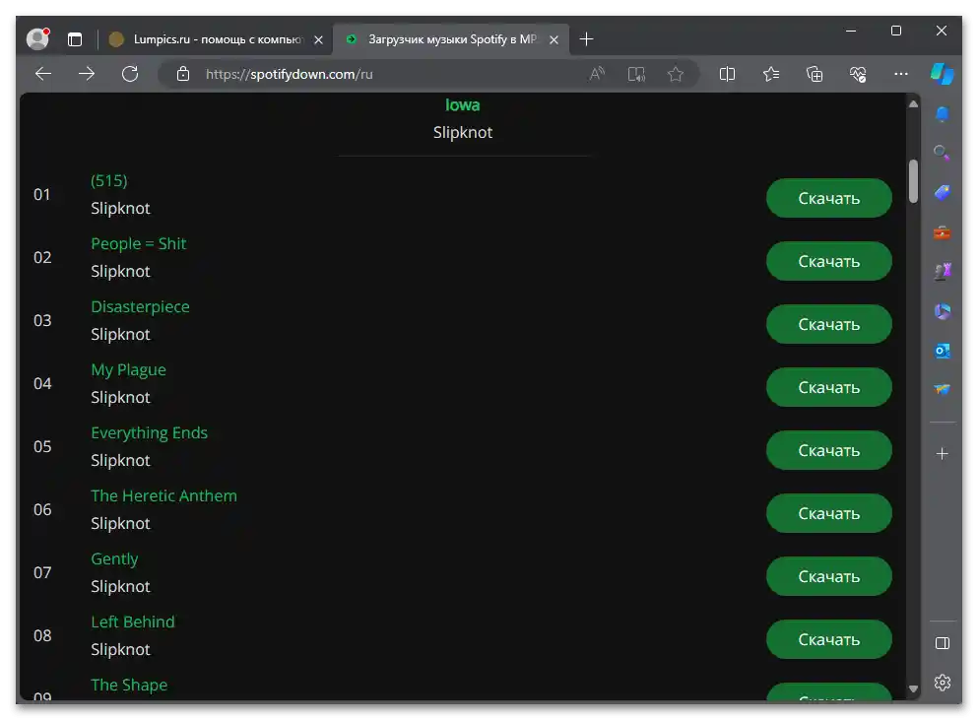
Task: Add a sidebar app with plus
Action: point(943,454)
